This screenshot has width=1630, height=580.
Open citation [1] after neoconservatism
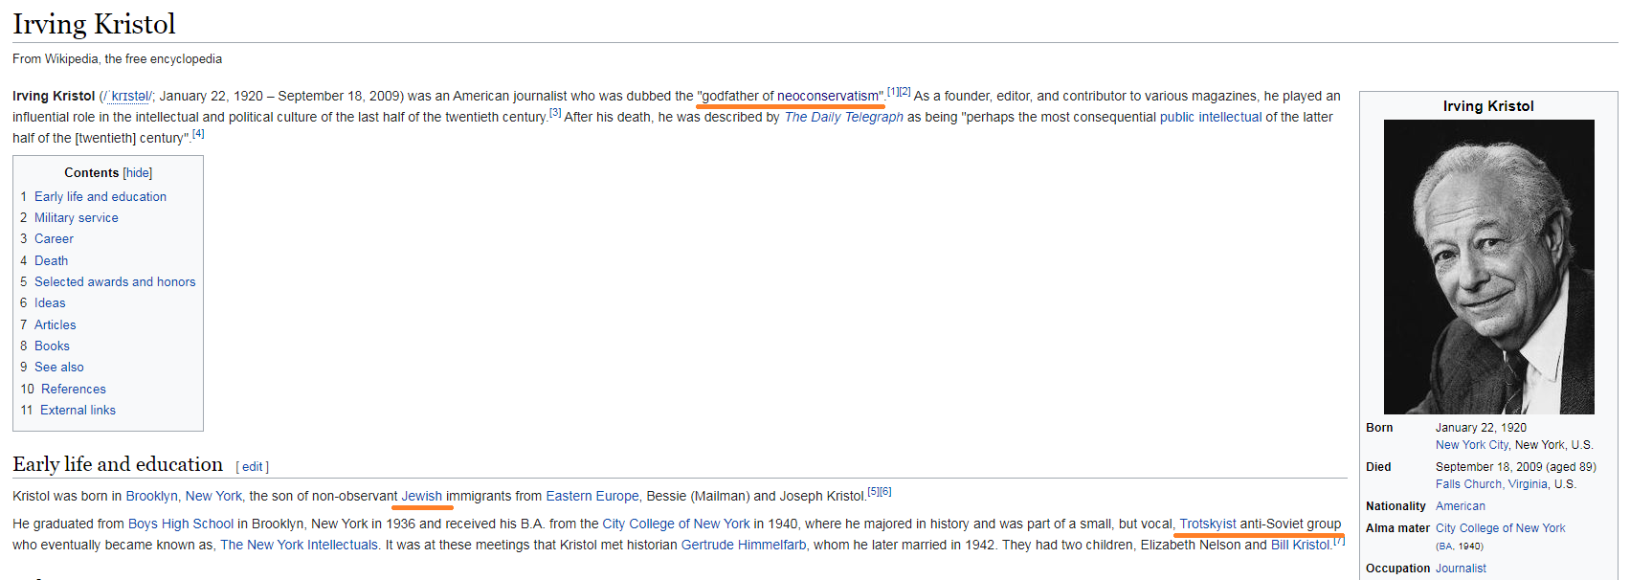point(892,92)
